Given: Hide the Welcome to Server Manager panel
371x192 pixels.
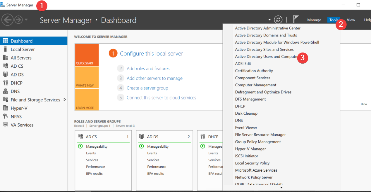Looking at the screenshot, I should tap(364, 104).
